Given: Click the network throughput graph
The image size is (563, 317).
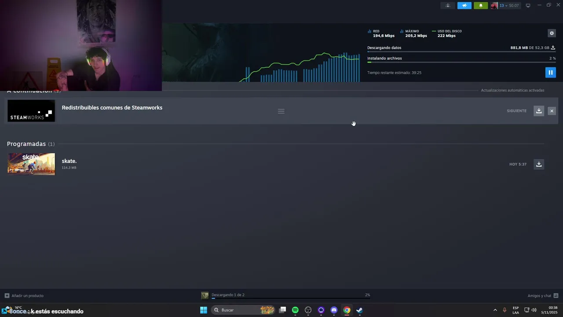Looking at the screenshot, I should (300, 66).
